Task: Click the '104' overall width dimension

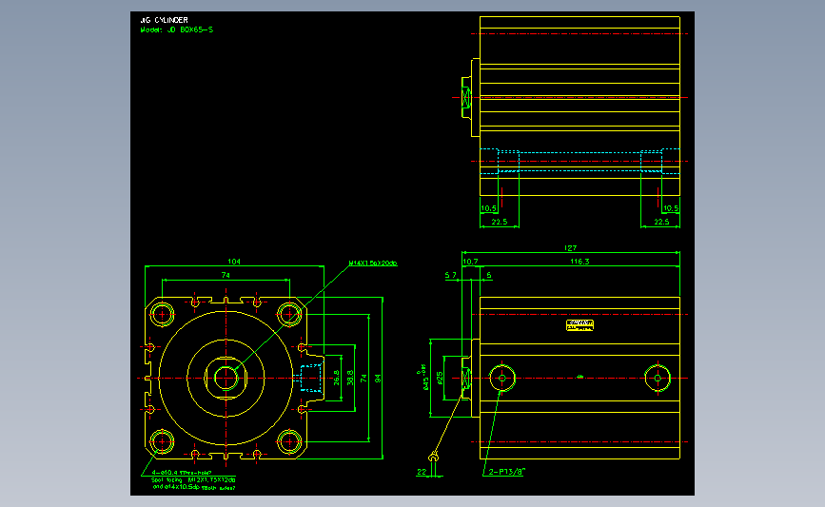Action: 234,262
